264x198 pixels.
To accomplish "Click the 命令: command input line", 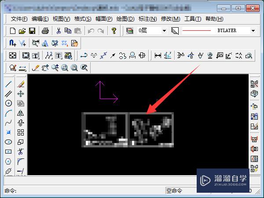I will point(84,191).
